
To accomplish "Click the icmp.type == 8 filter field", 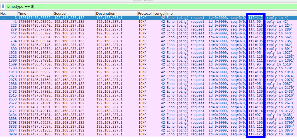I will (x=151, y=7).
